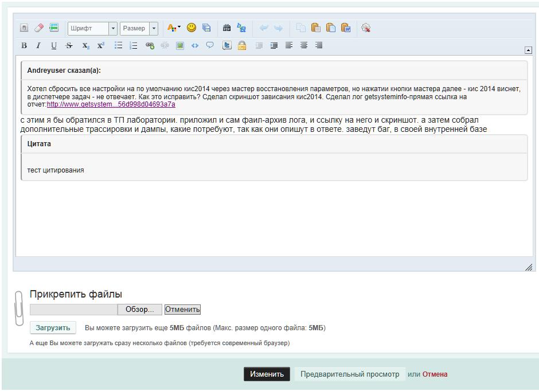This screenshot has width=539, height=391.
Task: Open the Размер size dropdown
Action: 154,28
